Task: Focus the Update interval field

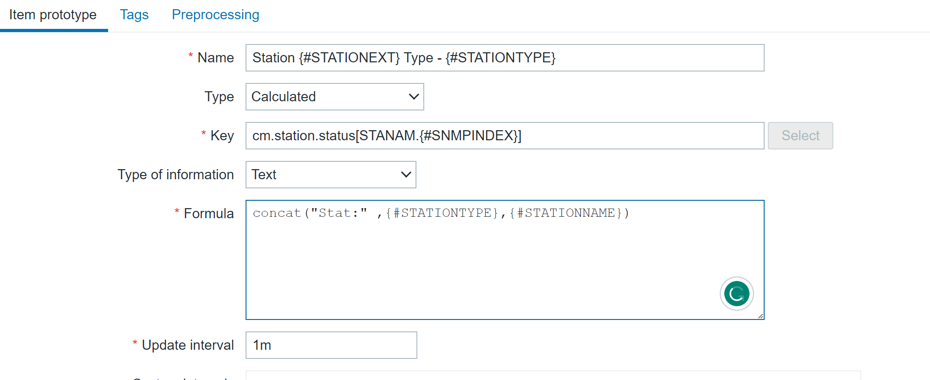Action: [331, 345]
